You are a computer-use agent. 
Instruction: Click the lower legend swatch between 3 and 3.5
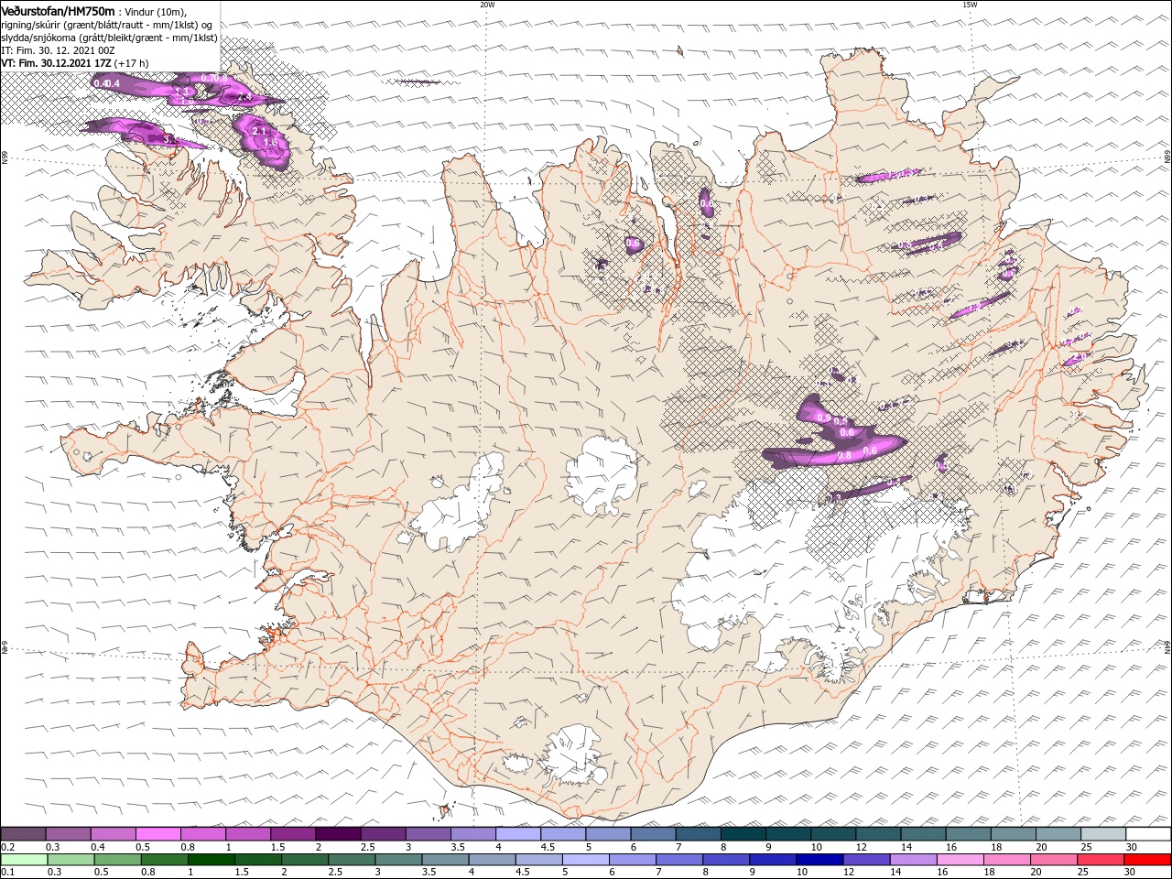[x=398, y=860]
